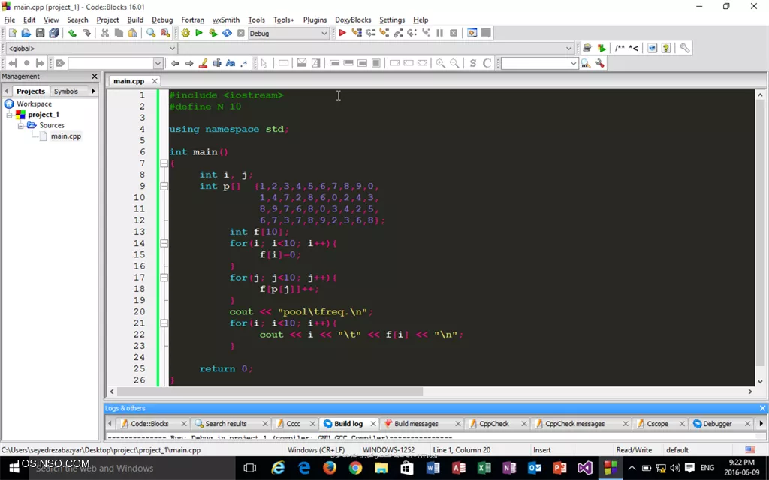Fold the for loop at line 14
This screenshot has height=480, width=769.
pos(164,244)
